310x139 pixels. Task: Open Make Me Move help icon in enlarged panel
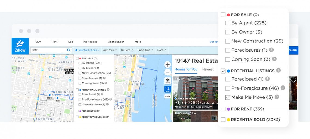tap(277, 97)
